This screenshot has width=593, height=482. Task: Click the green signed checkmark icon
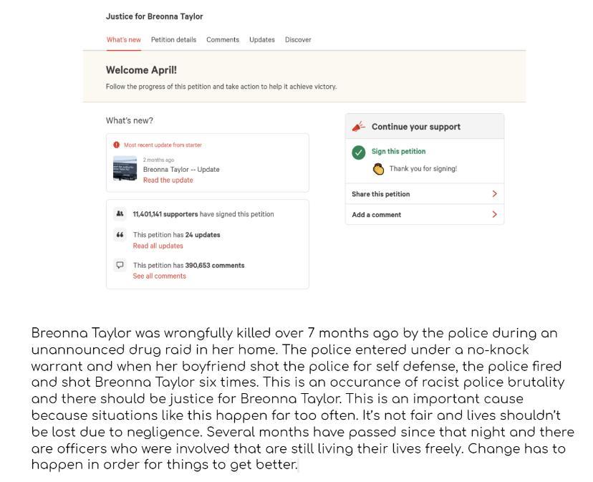click(x=358, y=152)
